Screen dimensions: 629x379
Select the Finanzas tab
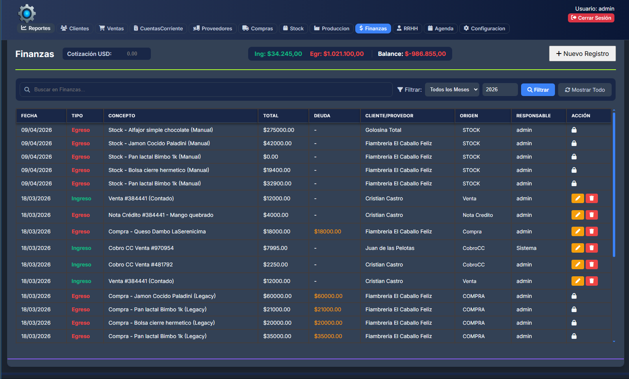coord(373,28)
